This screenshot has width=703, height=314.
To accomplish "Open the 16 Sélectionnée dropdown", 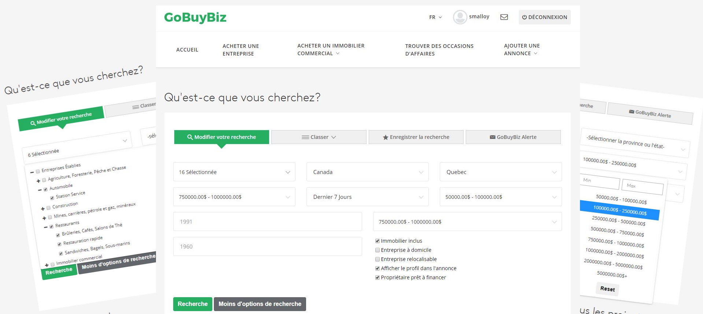I will pos(234,172).
